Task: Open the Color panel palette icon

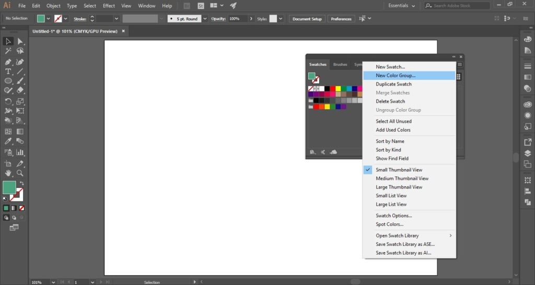Action: 528,40
